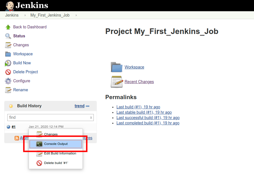Click the Jenkins breadcrumb link
The width and height of the screenshot is (254, 180).
[x=12, y=15]
